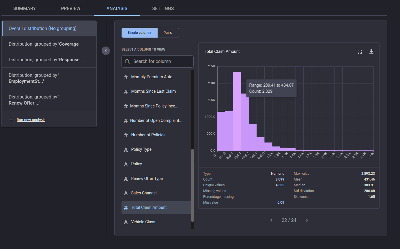Select the Number of Open Complaints column
This screenshot has width=400, height=249.
click(156, 120)
